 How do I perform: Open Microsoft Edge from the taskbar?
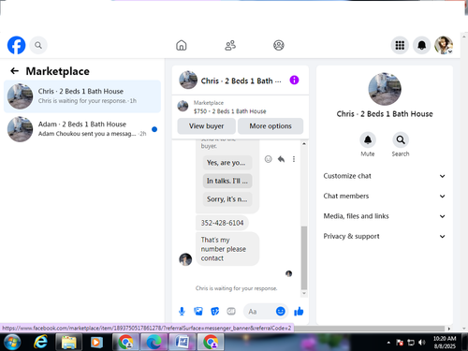154,343
